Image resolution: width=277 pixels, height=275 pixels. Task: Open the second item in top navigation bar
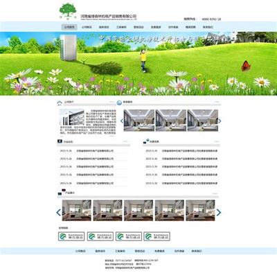tap(87, 27)
